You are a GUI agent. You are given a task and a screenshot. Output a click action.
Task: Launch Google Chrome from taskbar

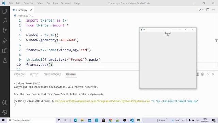(110, 120)
